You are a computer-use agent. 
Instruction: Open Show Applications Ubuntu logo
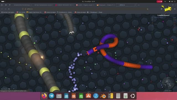(133, 96)
